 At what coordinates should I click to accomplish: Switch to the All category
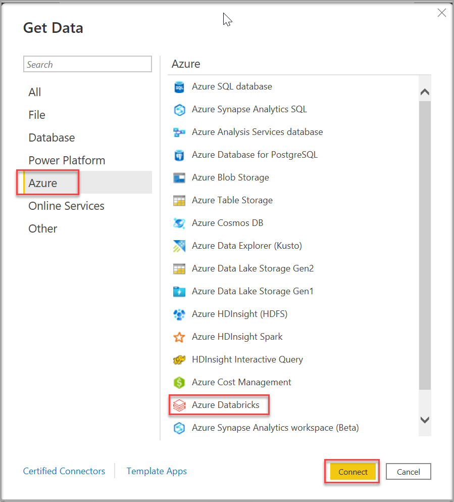pyautogui.click(x=35, y=92)
